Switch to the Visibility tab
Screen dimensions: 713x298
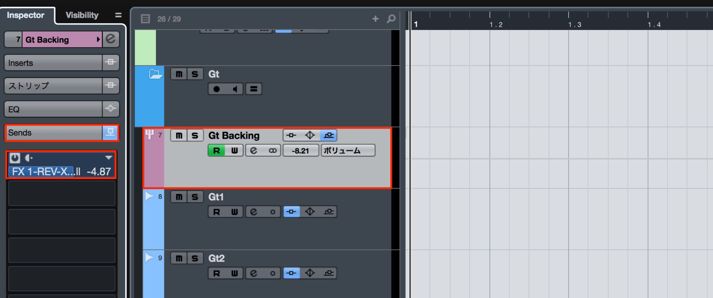click(x=82, y=15)
